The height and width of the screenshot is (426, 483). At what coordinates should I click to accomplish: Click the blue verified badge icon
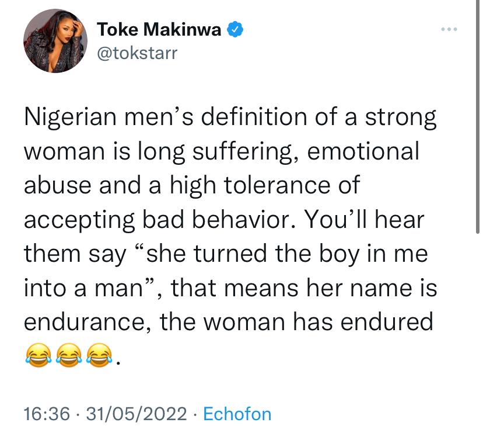pyautogui.click(x=235, y=29)
